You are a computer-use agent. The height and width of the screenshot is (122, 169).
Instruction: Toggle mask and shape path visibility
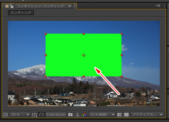click(41, 115)
